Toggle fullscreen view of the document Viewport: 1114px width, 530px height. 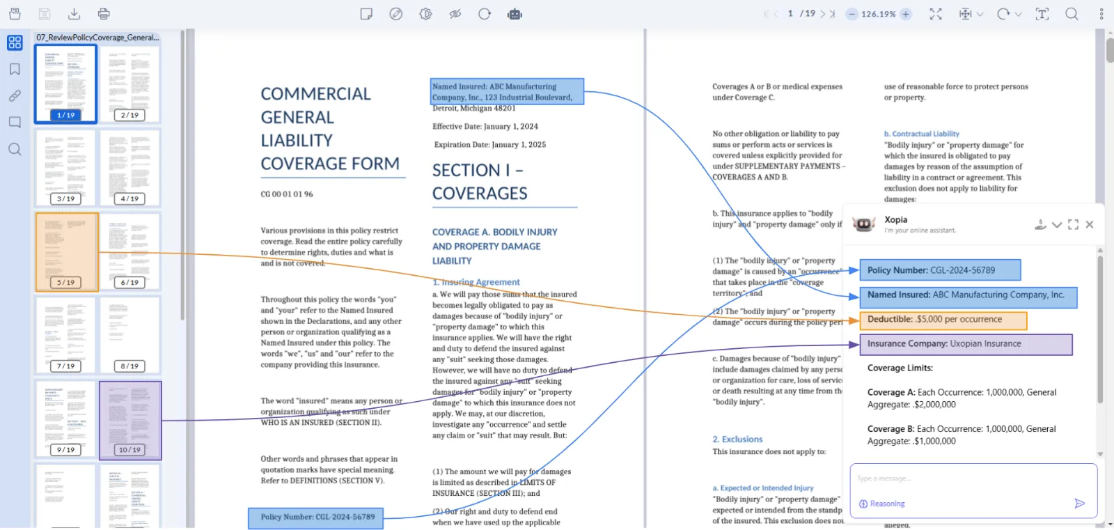(x=936, y=14)
